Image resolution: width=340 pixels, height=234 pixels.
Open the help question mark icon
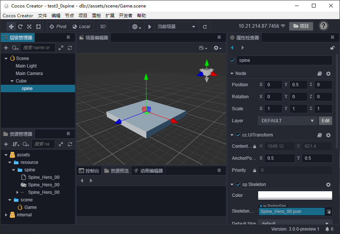coord(323,26)
